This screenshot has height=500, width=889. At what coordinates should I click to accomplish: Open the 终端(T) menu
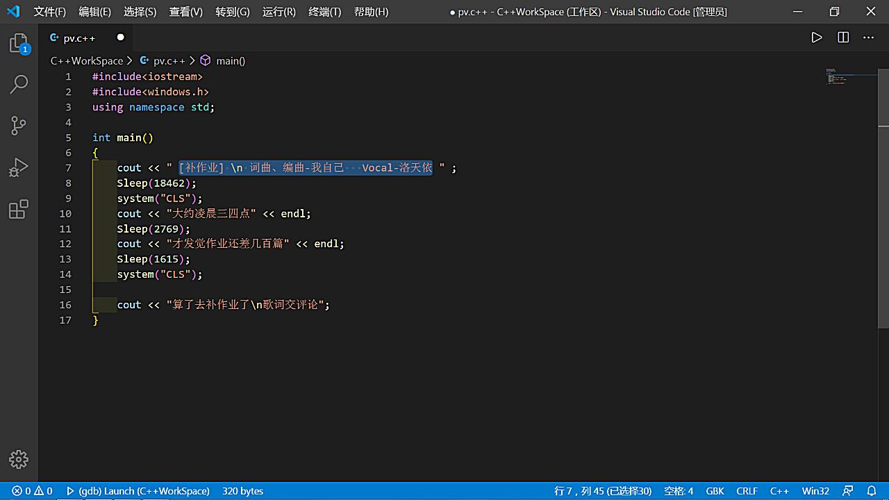tap(325, 12)
